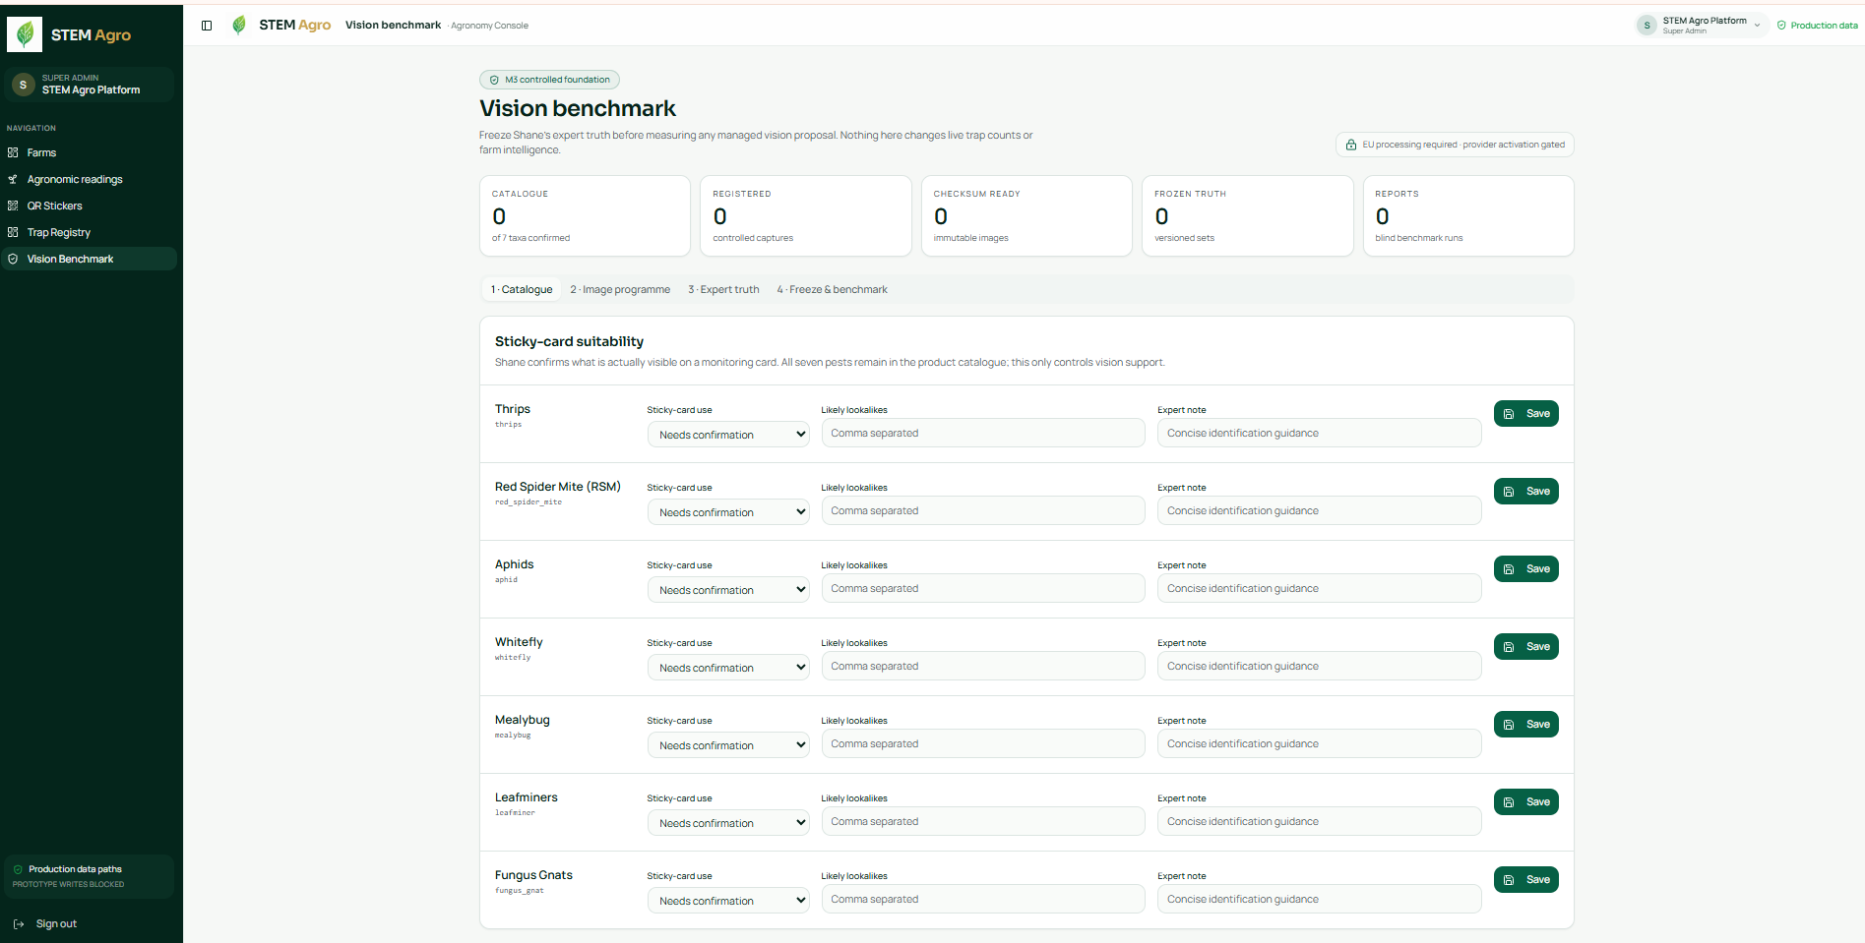Switch to 3 · Expert truth tab
Image resolution: width=1865 pixels, height=943 pixels.
click(x=723, y=289)
